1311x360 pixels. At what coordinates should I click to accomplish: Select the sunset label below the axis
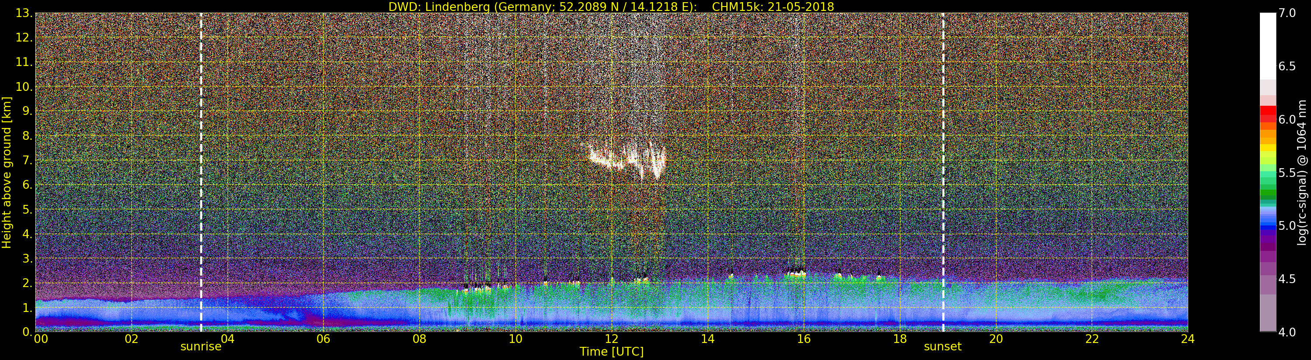click(x=943, y=347)
